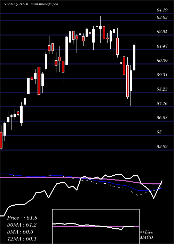This screenshot has width=174, height=244.
Task: Click the 64.19 price axis label
Action: 162,10
